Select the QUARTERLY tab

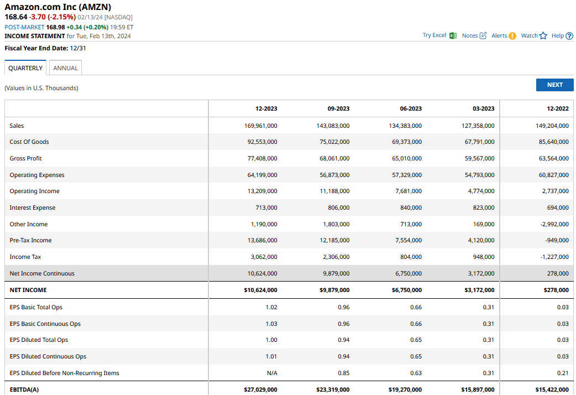coord(25,68)
